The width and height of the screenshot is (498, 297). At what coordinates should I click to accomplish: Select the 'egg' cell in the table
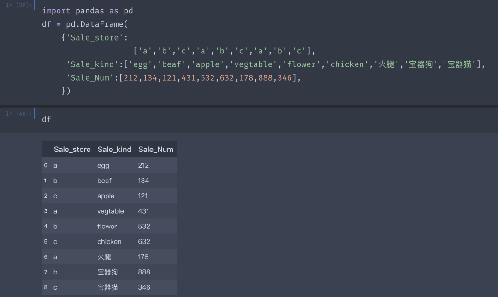103,165
